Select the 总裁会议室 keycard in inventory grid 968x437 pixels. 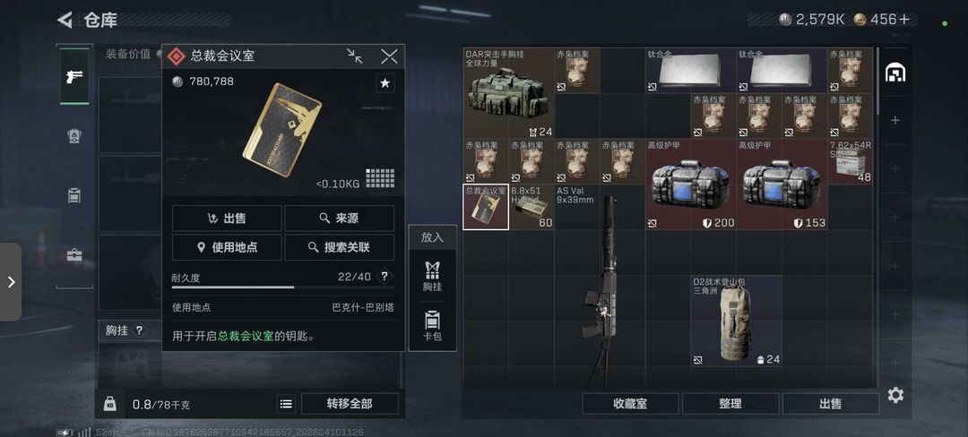[x=486, y=207]
